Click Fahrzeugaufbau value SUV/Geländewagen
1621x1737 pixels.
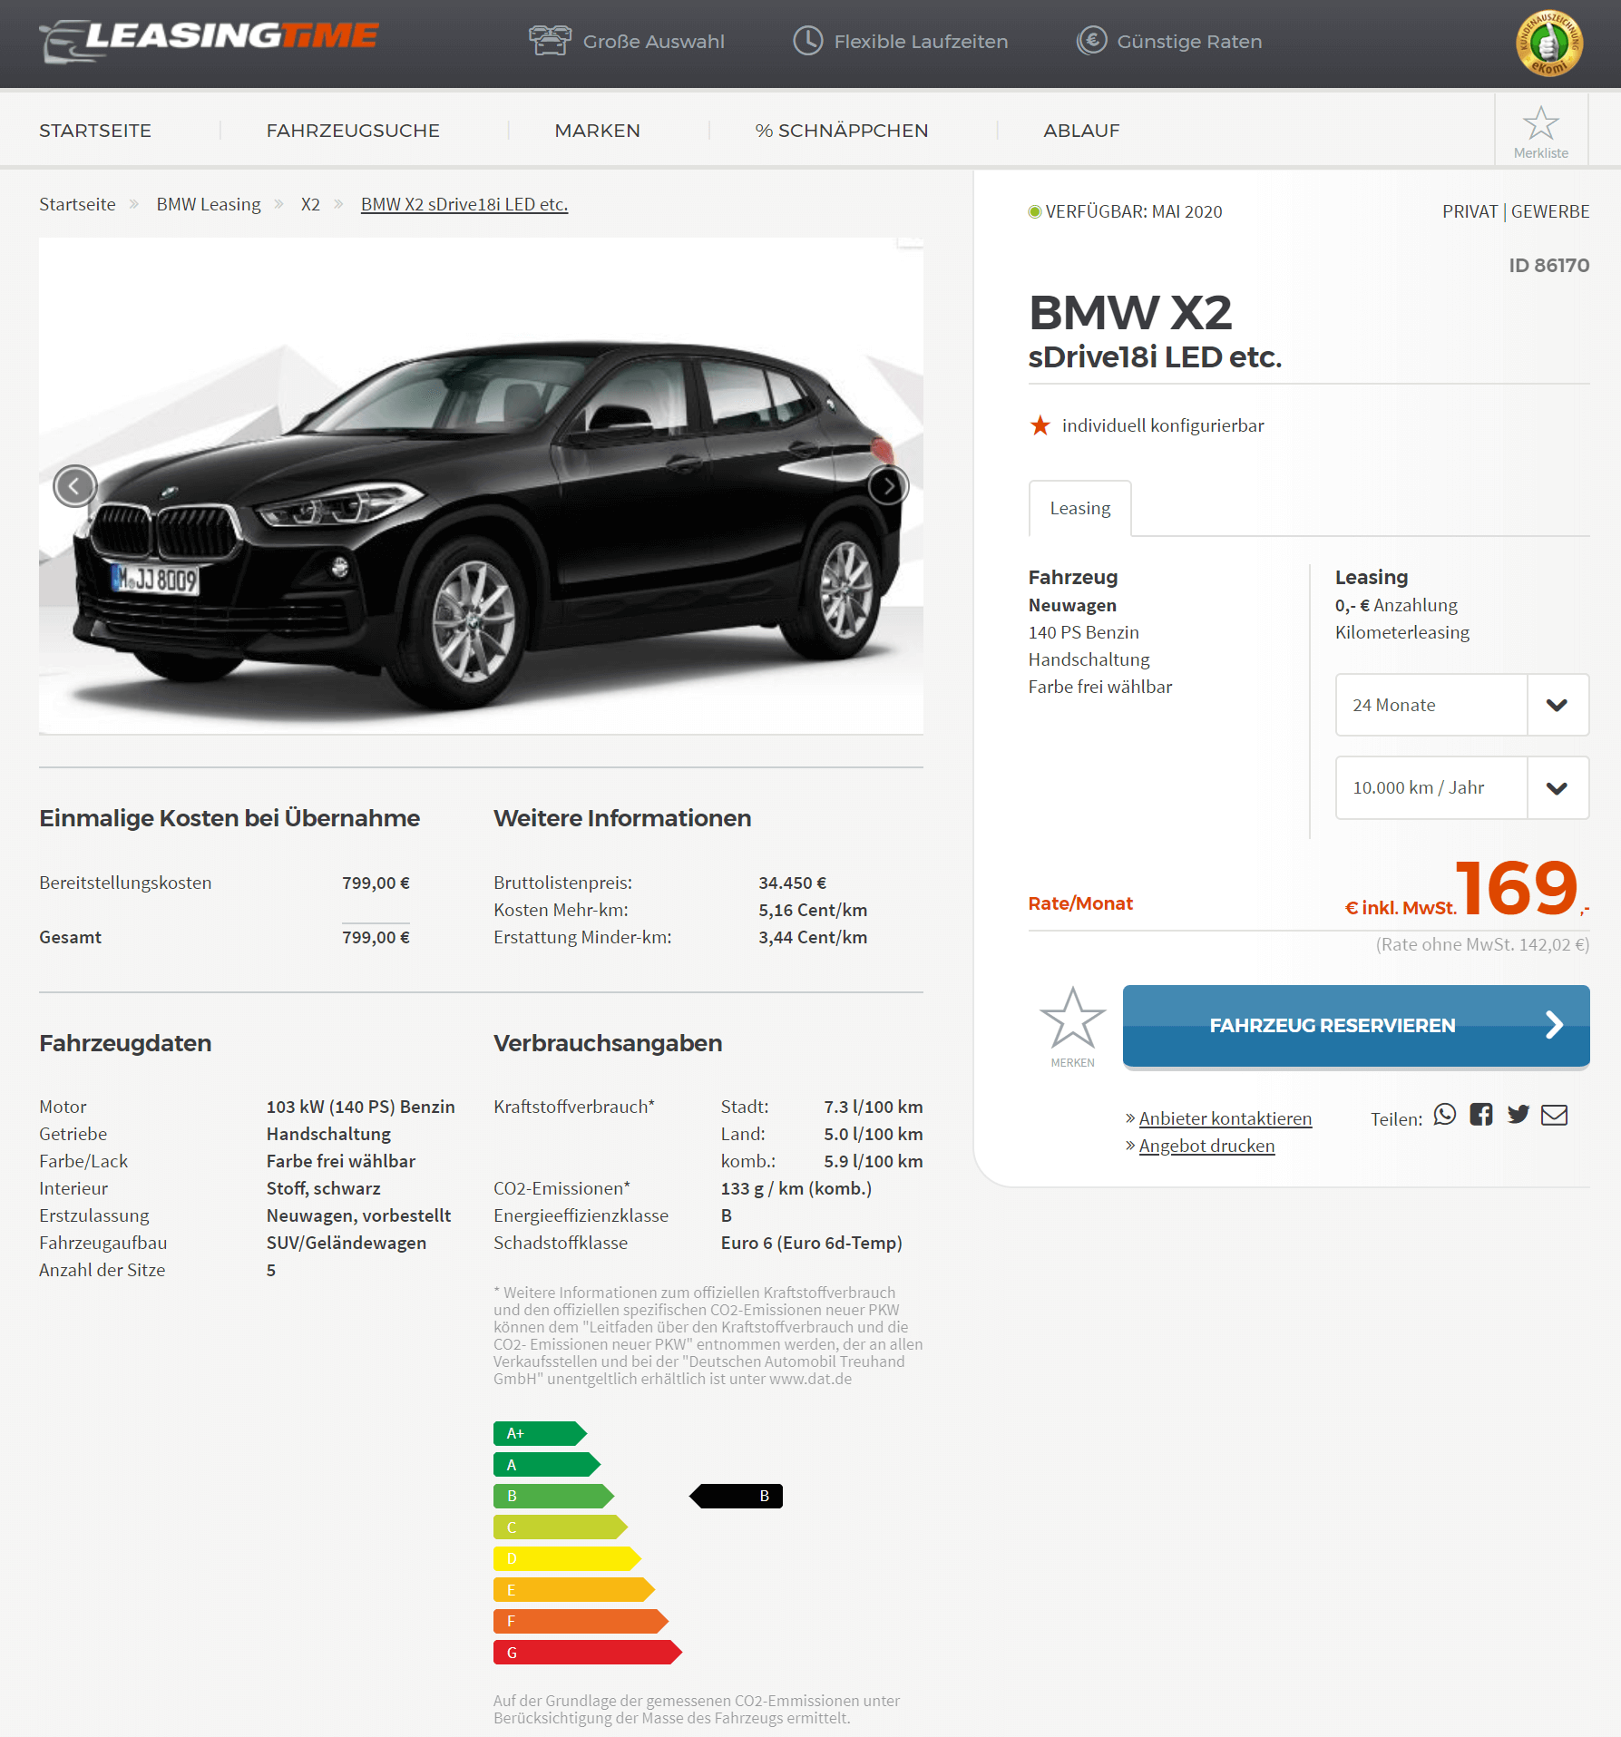tap(346, 1243)
